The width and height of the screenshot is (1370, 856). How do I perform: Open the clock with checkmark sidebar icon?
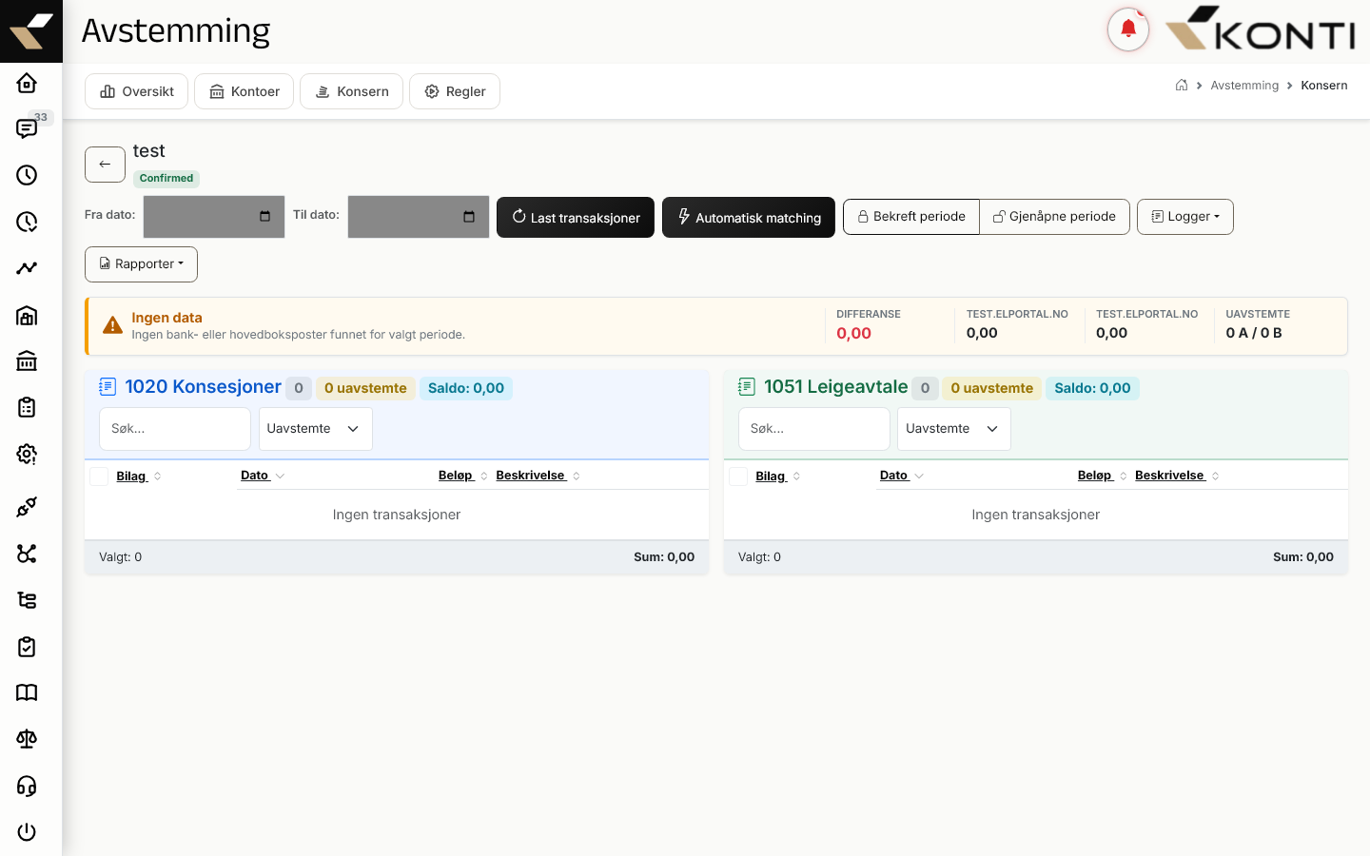pos(27,222)
